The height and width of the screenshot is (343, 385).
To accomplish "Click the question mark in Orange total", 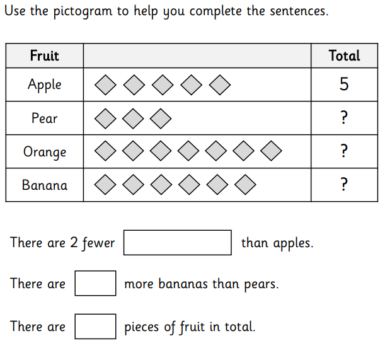I will 344,151.
